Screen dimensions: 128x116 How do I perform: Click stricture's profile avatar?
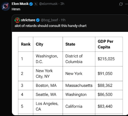(17, 20)
